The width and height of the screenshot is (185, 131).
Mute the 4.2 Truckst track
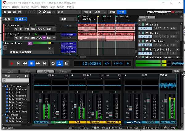(27, 29)
